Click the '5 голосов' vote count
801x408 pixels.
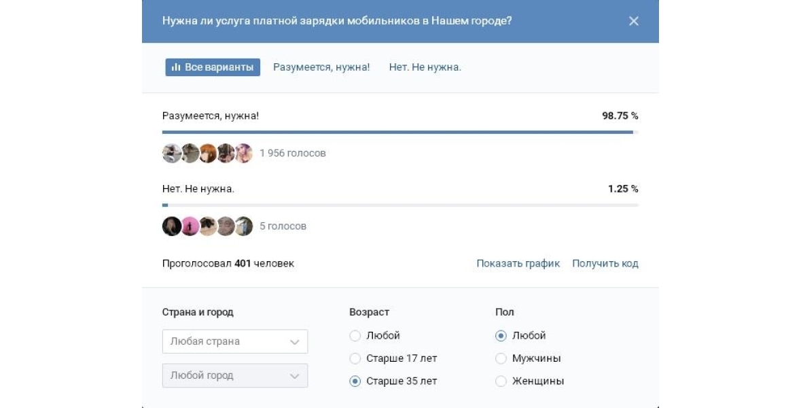[x=283, y=226]
